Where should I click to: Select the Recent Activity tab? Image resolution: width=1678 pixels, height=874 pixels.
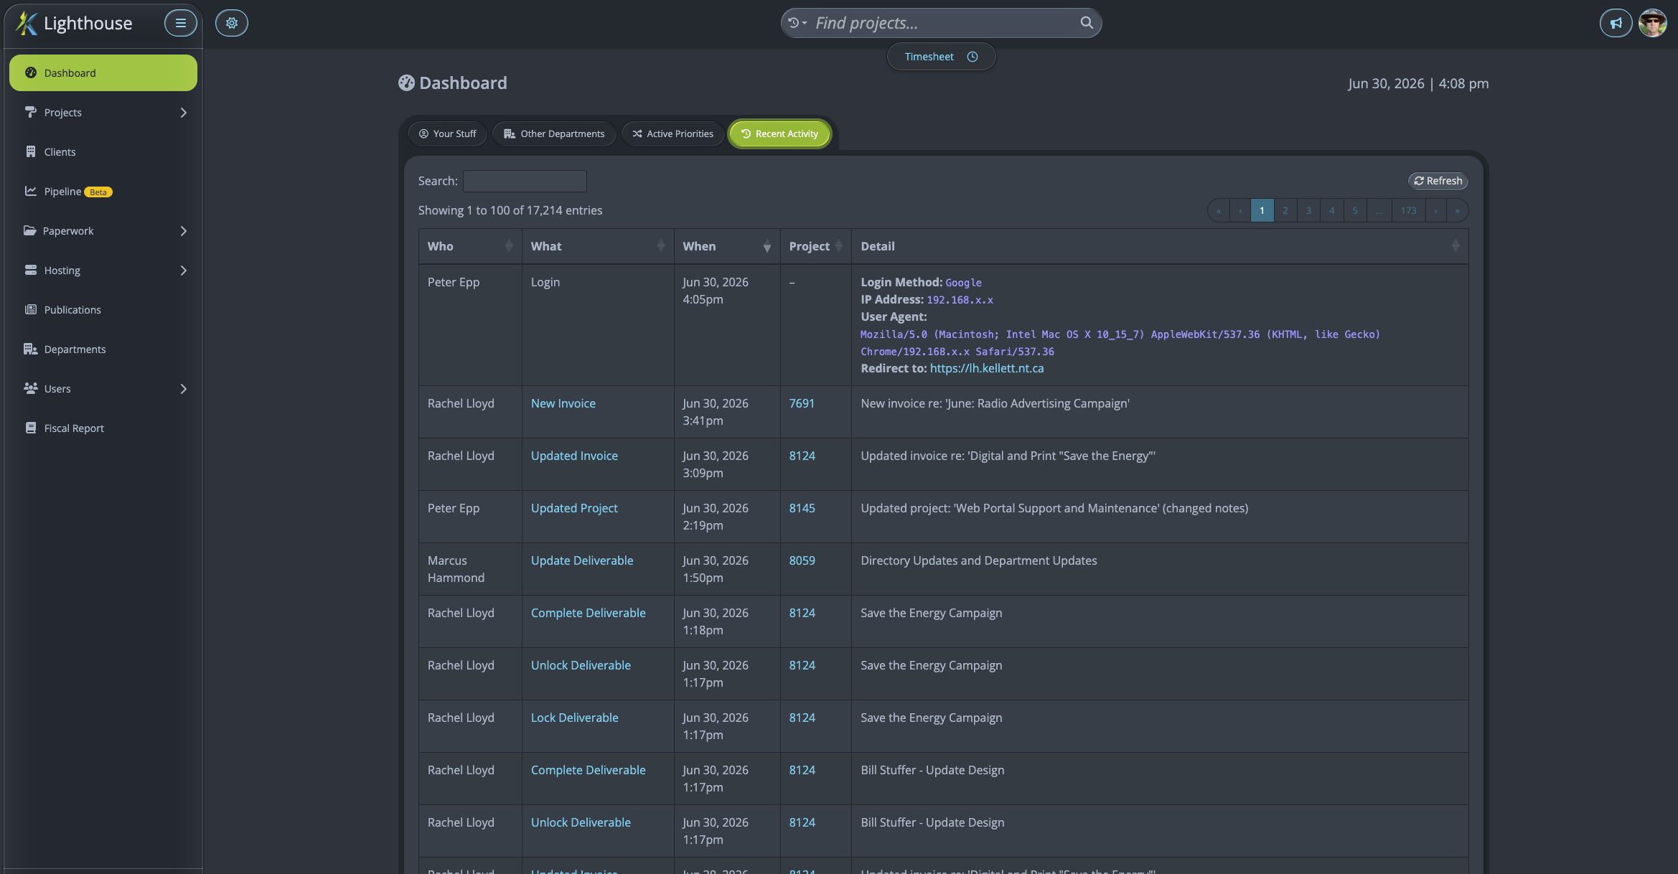tap(779, 133)
